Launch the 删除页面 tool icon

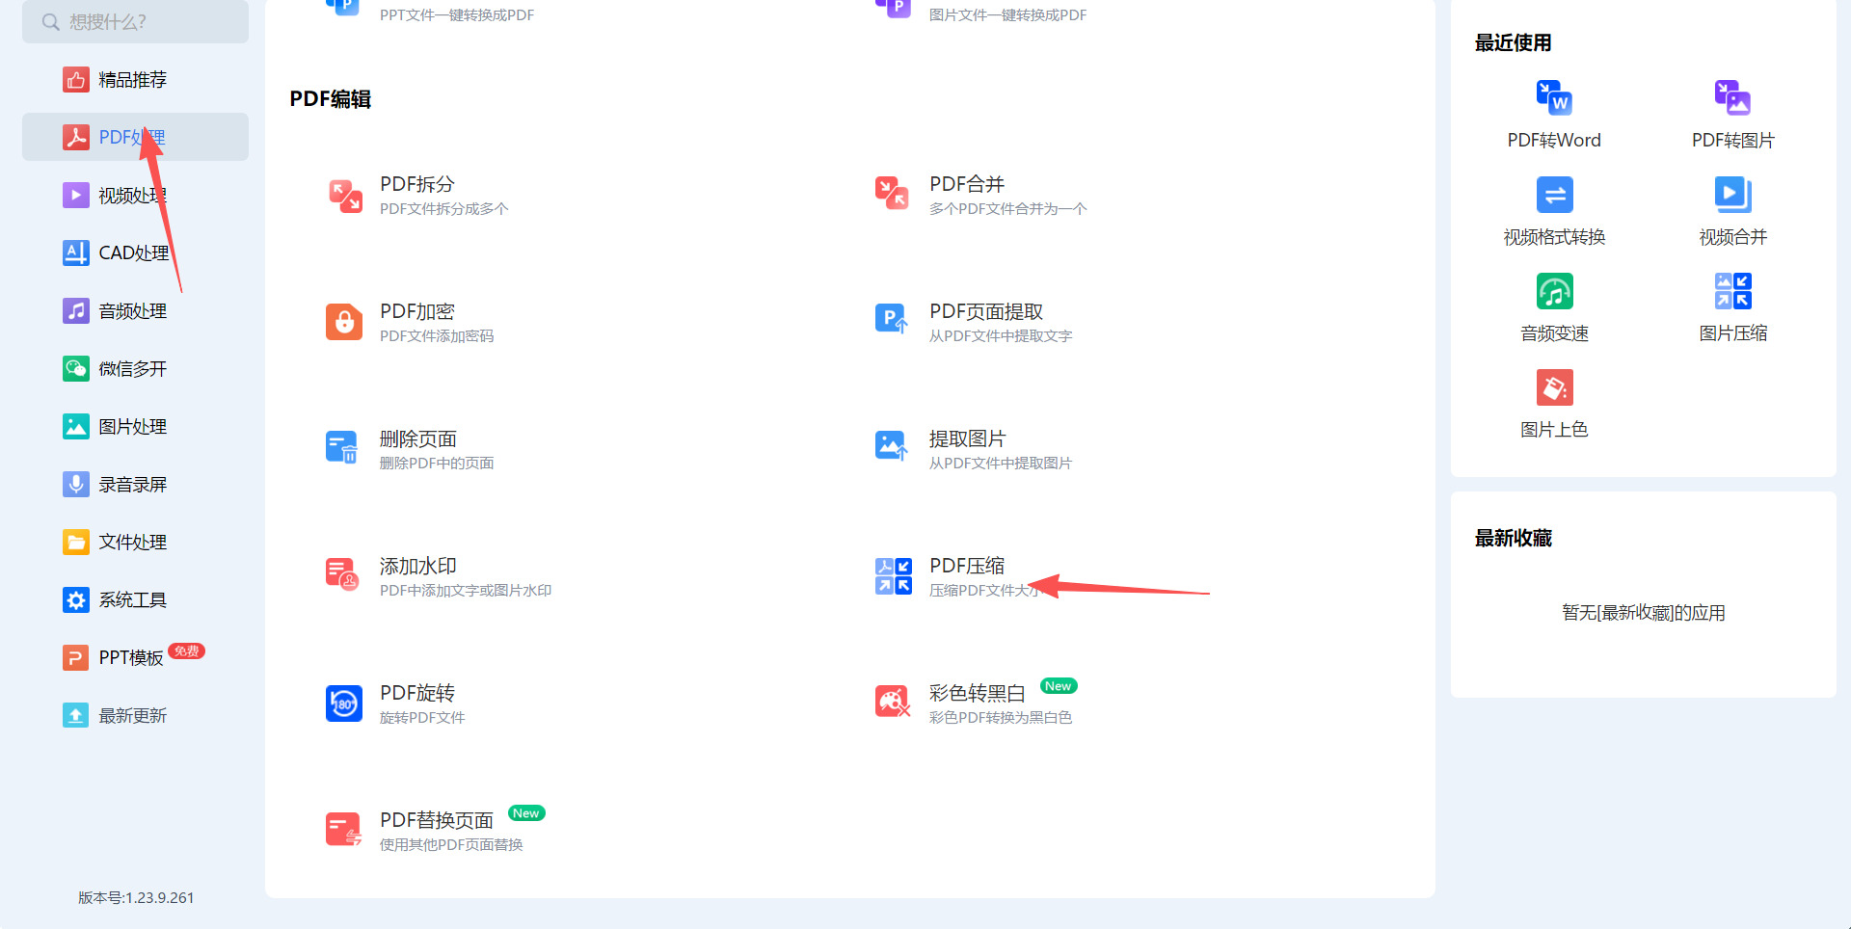(x=342, y=447)
